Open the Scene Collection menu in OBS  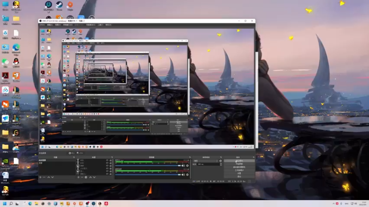click(90, 25)
